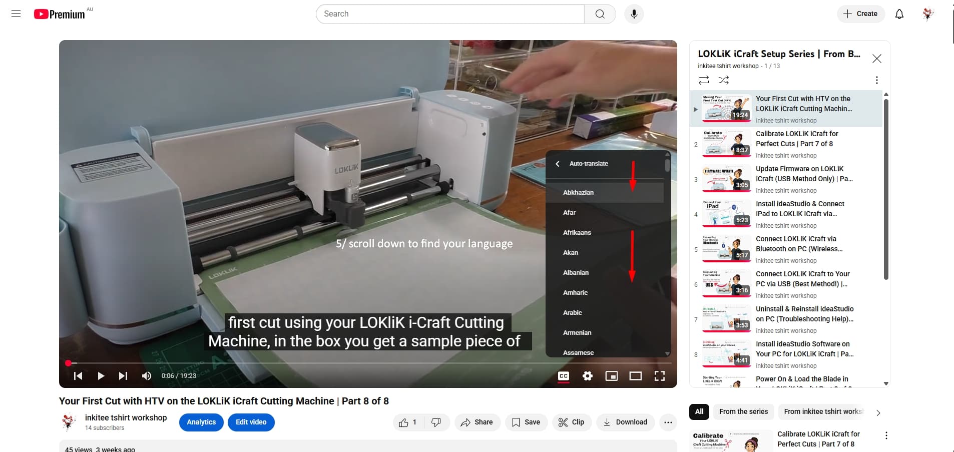Image resolution: width=954 pixels, height=452 pixels.
Task: Select Arabic language
Action: point(605,313)
